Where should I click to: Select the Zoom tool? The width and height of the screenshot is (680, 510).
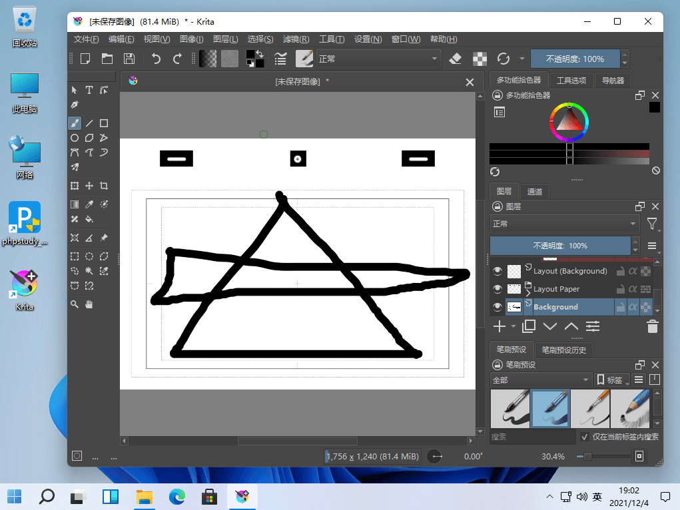point(75,304)
